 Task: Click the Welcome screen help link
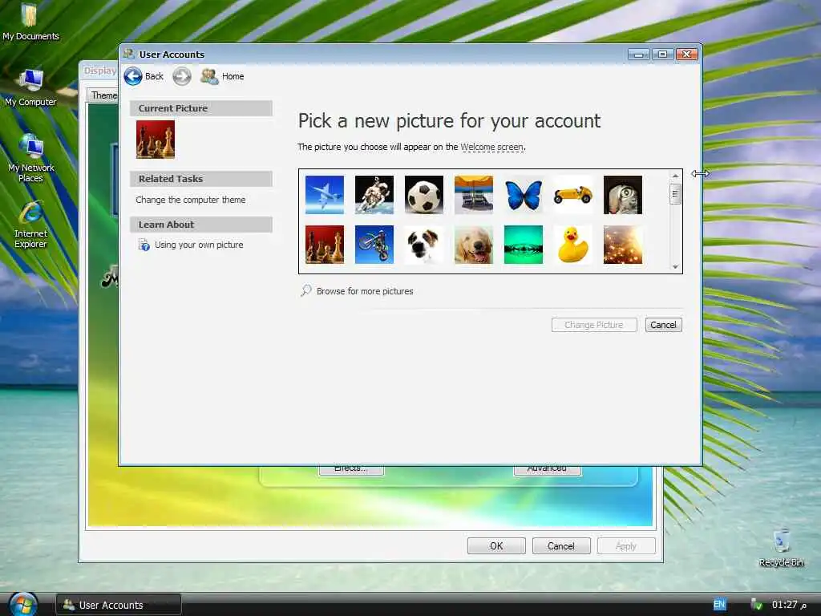(x=491, y=148)
